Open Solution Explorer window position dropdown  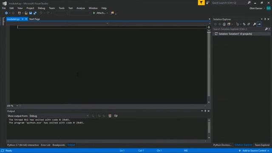pos(262,19)
